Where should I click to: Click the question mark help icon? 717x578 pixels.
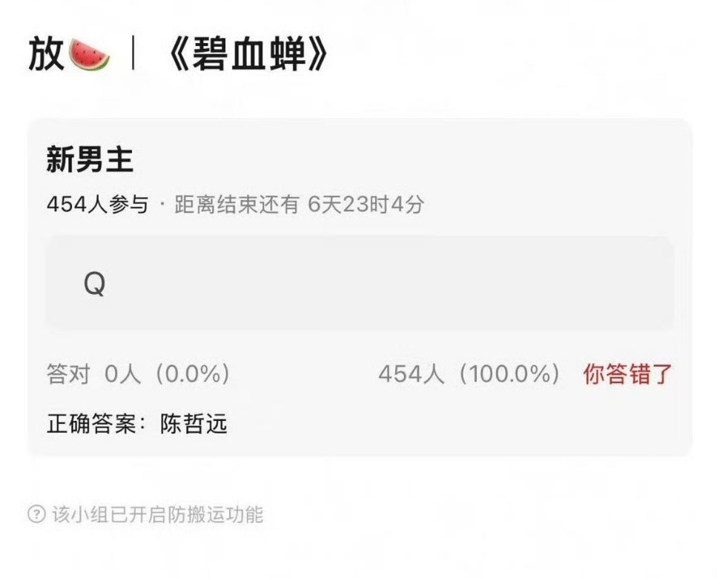click(x=36, y=514)
